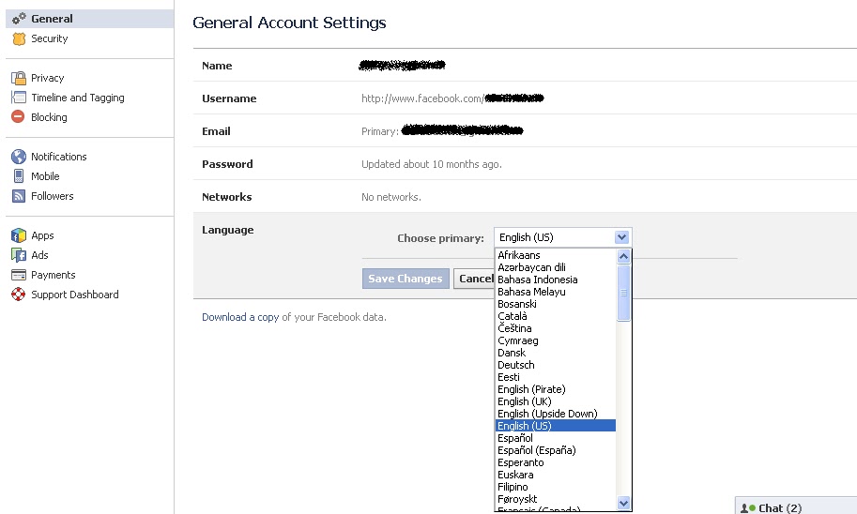Click the primary language dropdown arrow
Screen dimensions: 857x514
click(621, 237)
